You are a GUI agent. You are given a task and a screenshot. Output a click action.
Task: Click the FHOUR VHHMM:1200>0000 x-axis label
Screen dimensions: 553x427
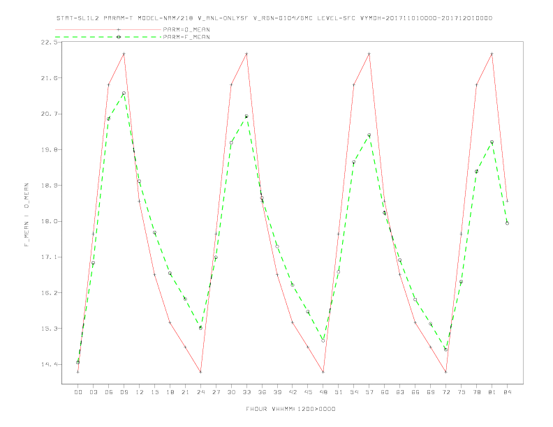tap(290, 409)
